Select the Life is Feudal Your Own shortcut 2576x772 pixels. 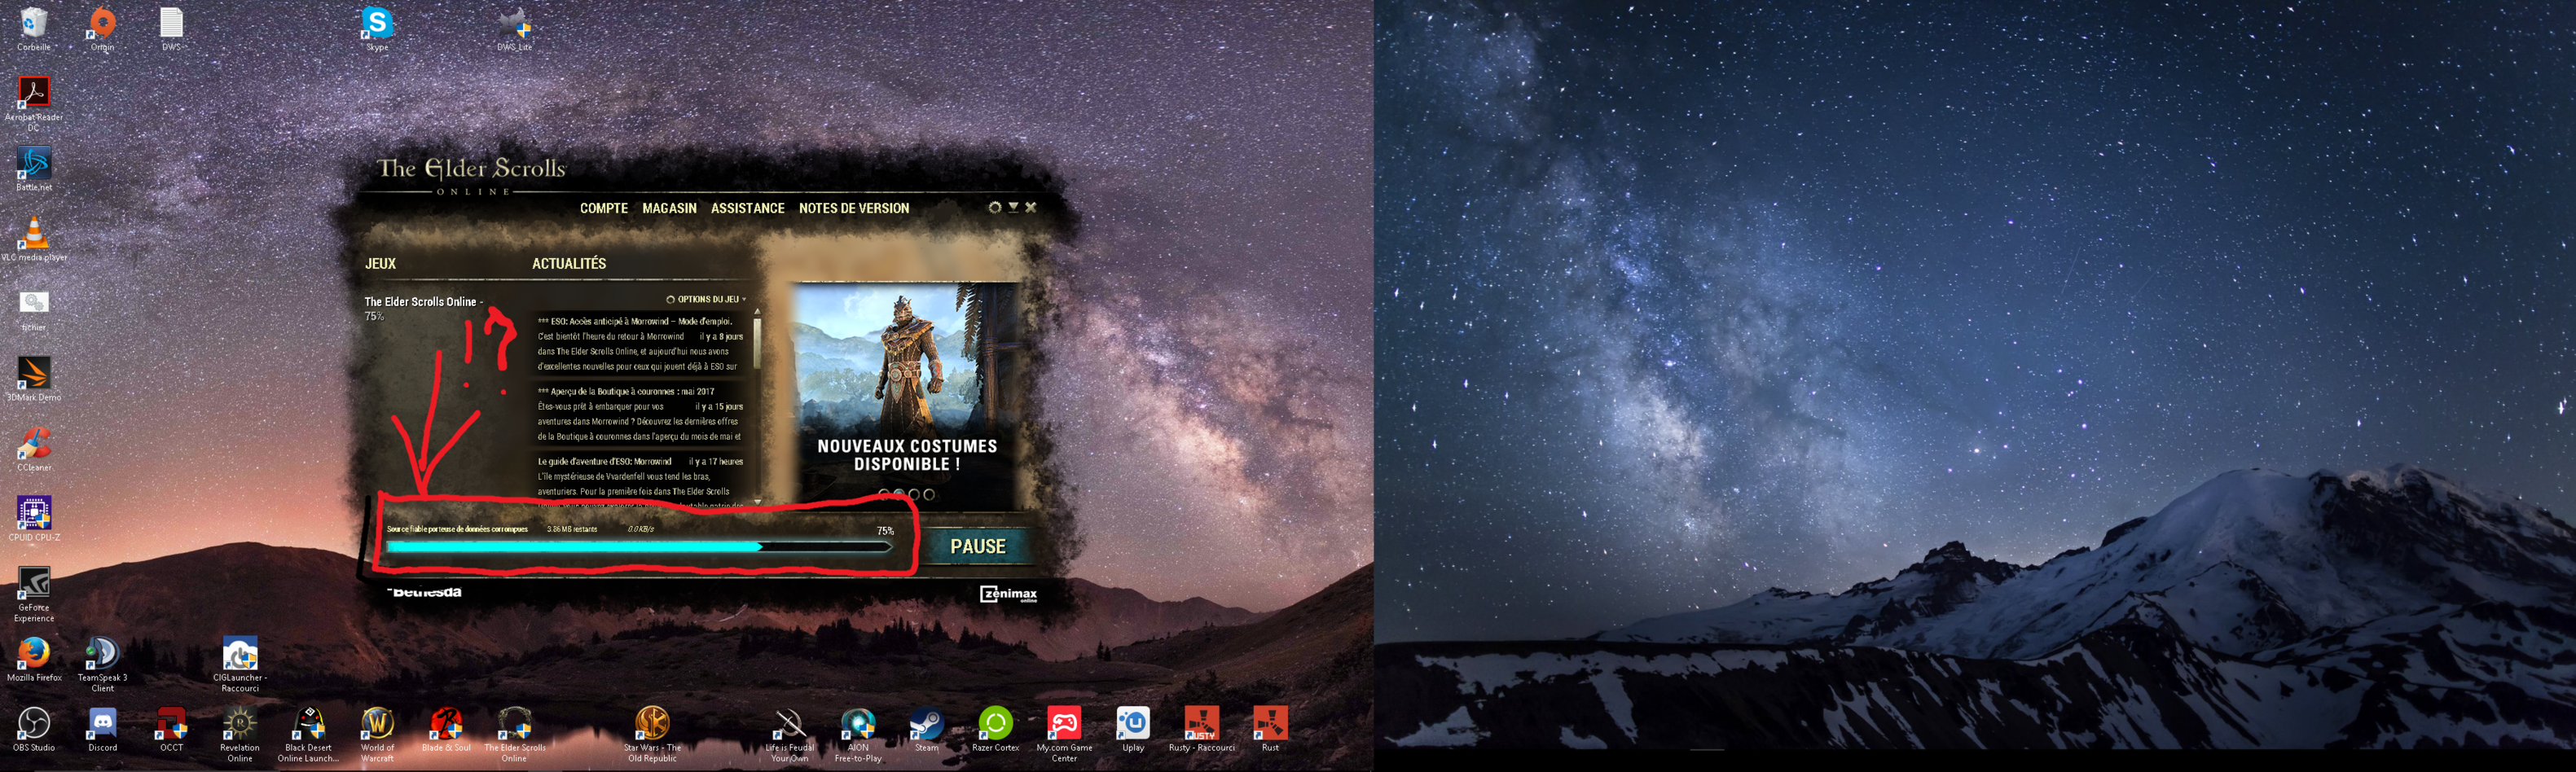[x=790, y=735]
